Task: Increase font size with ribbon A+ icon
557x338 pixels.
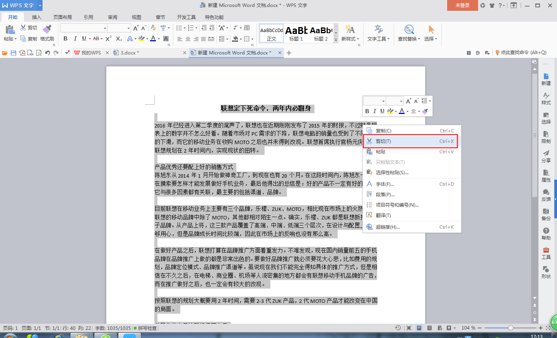Action: tap(136, 28)
